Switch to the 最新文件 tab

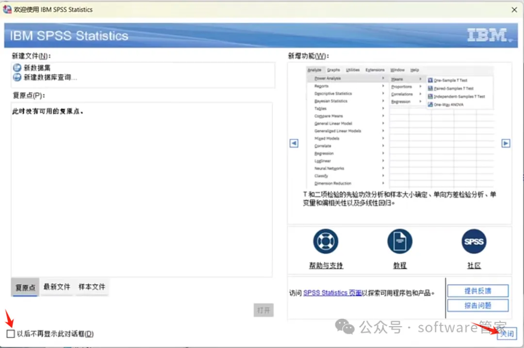coord(57,287)
